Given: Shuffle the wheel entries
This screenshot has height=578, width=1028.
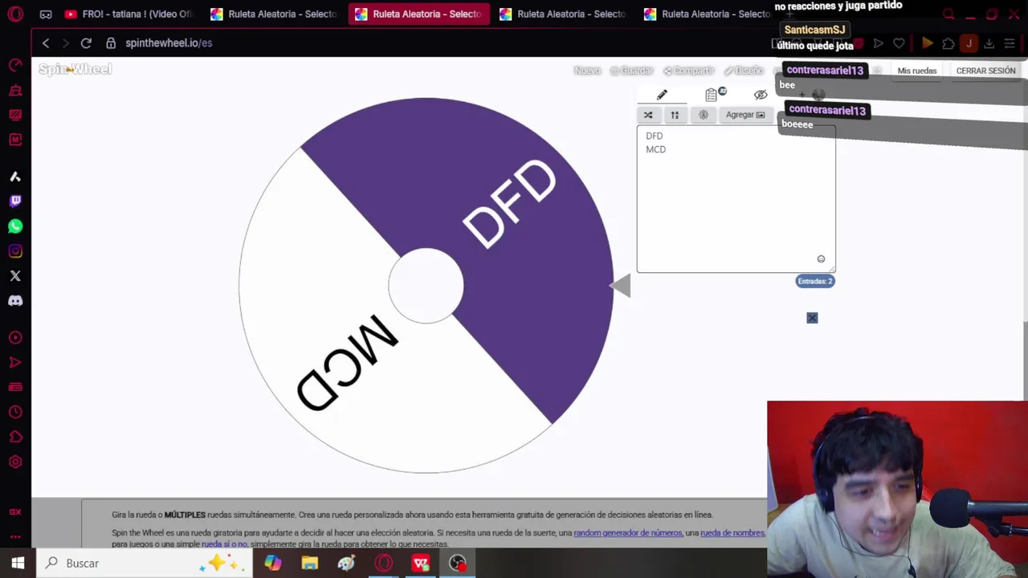Looking at the screenshot, I should click(x=648, y=115).
